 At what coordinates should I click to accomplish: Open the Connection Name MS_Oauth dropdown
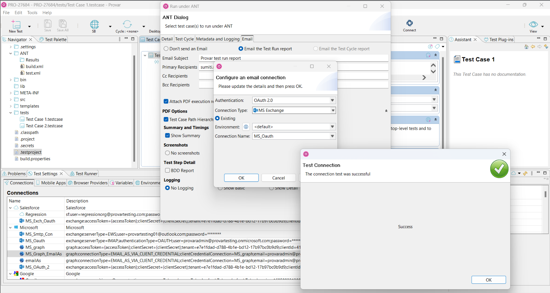[x=294, y=136]
